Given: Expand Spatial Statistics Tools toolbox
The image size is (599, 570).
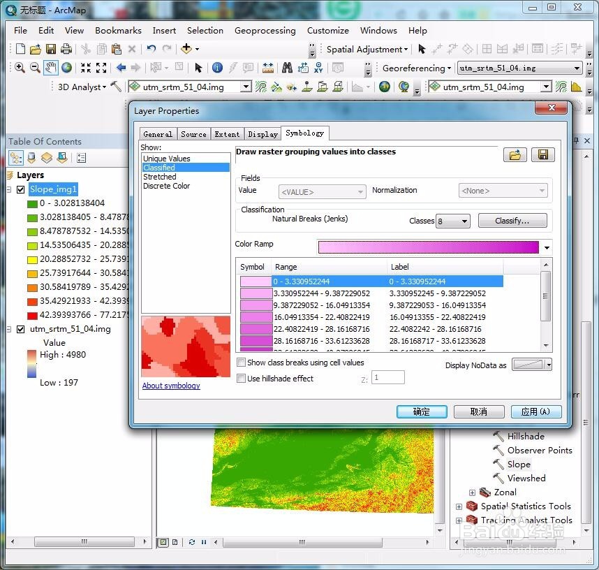Looking at the screenshot, I should tap(459, 506).
